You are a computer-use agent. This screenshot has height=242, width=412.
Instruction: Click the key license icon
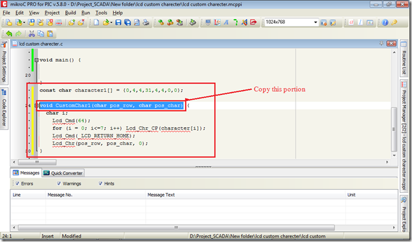pyautogui.click(x=394, y=22)
